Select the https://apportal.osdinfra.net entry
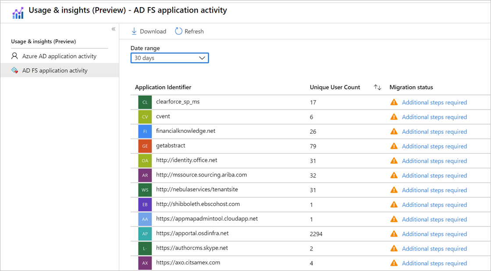Screen dimensions: 491x271 click(x=192, y=233)
